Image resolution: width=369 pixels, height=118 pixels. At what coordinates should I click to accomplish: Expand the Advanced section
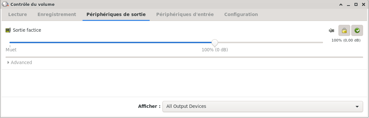click(19, 62)
